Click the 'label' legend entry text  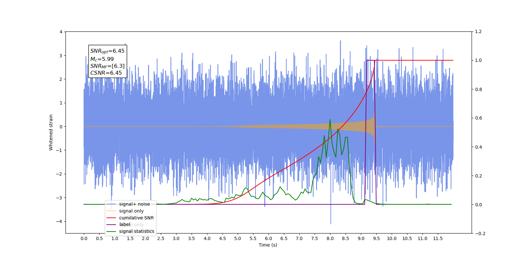coord(125,224)
